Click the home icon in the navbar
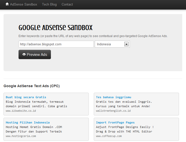Screen dimensions: 186x142 coord(7,4)
